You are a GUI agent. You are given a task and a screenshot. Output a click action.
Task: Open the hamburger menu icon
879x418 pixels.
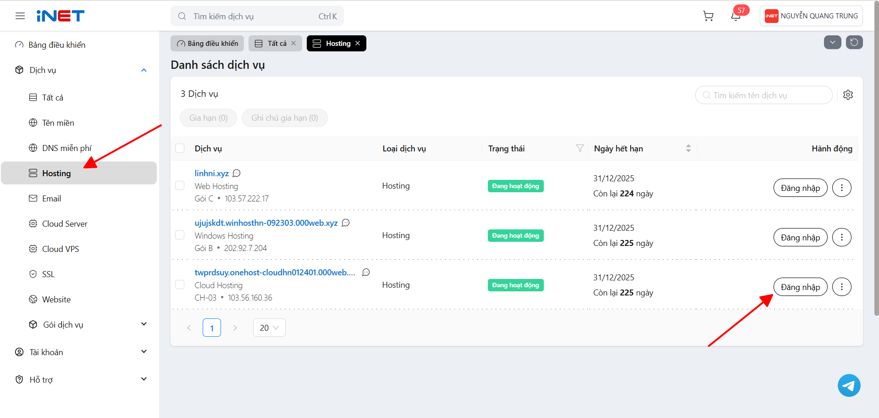pyautogui.click(x=20, y=16)
